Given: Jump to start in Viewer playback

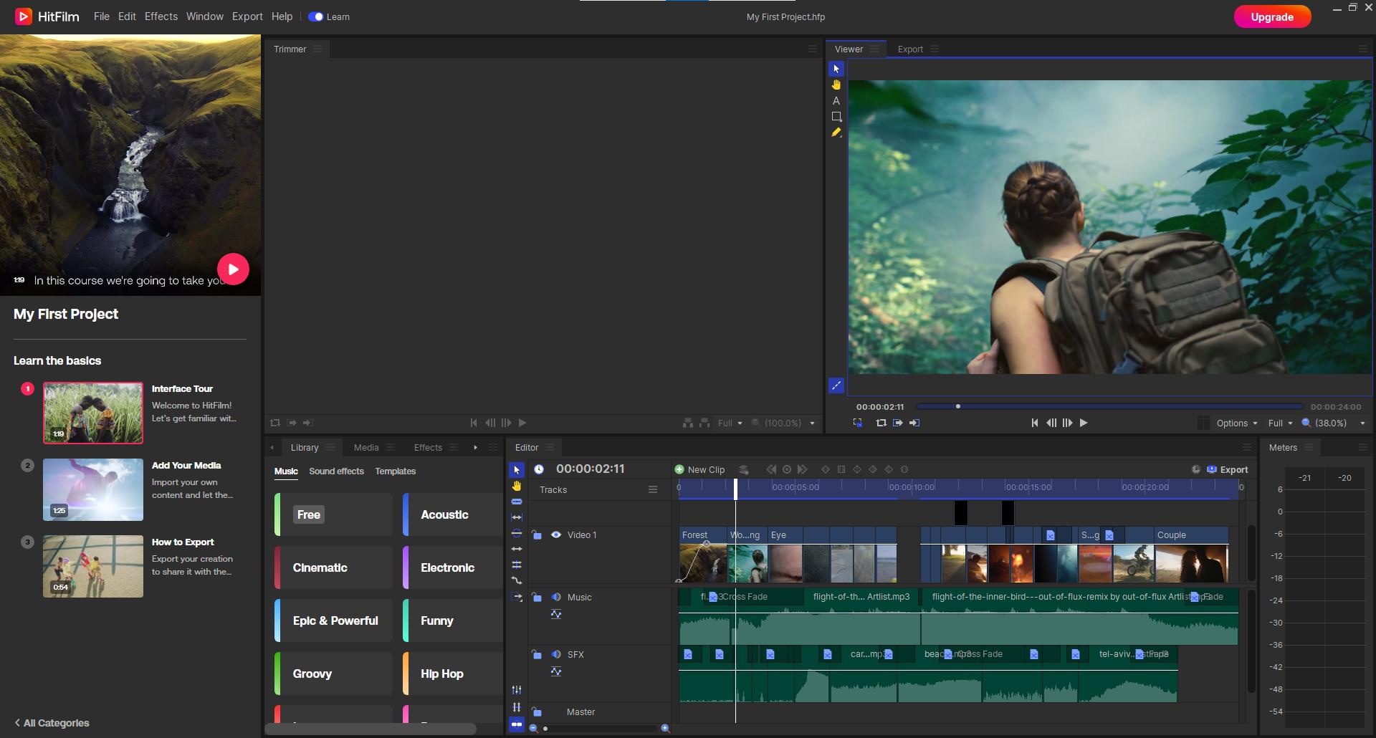Looking at the screenshot, I should tap(1034, 423).
